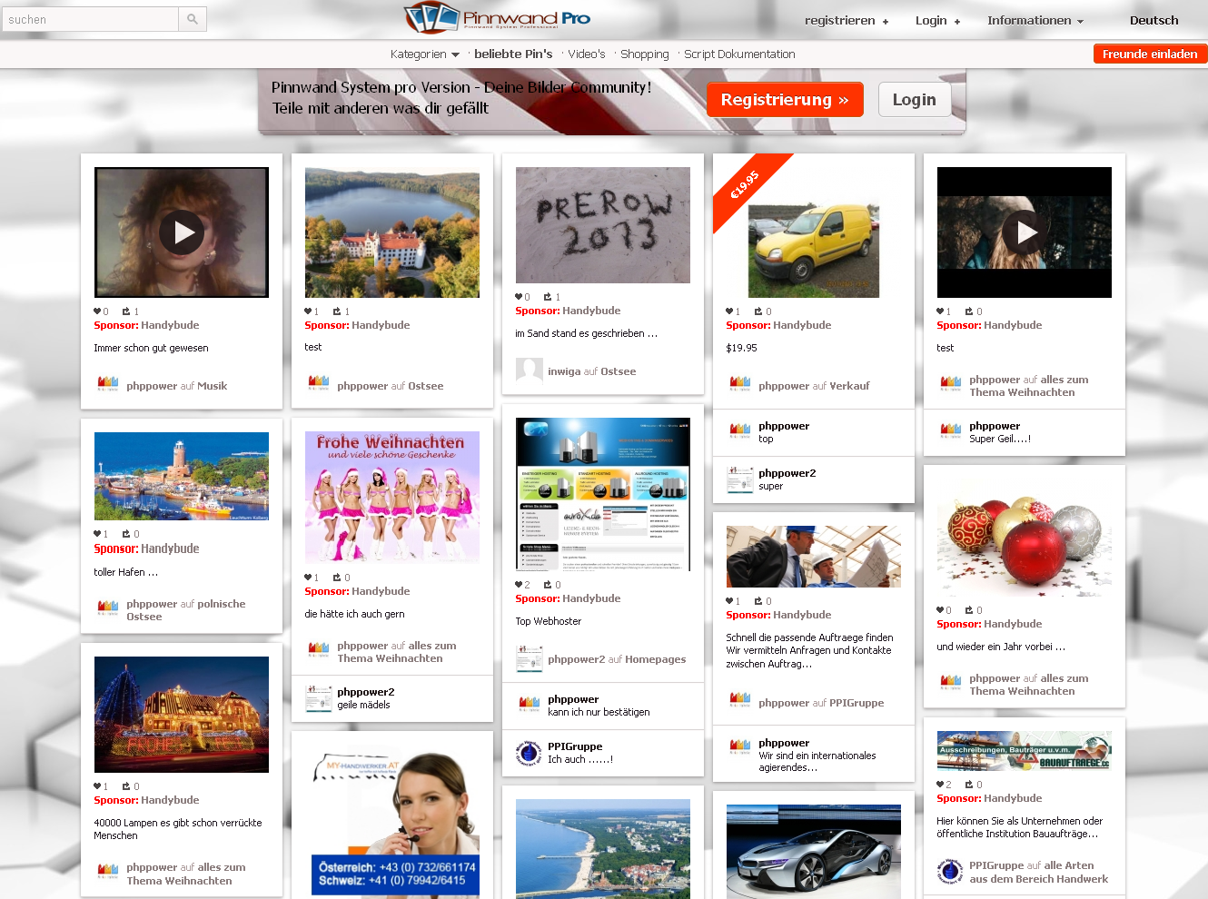1208x899 pixels.
Task: Expand the Login menu in header
Action: pyautogui.click(x=937, y=20)
